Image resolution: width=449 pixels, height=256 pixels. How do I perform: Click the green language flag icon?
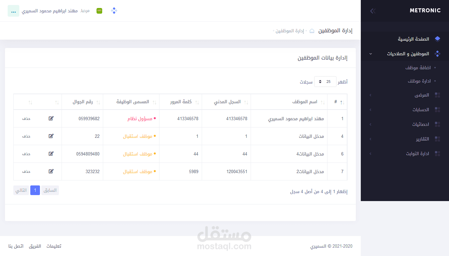(x=99, y=11)
